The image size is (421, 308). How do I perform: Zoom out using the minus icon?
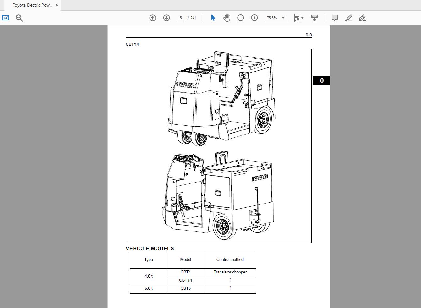(241, 18)
